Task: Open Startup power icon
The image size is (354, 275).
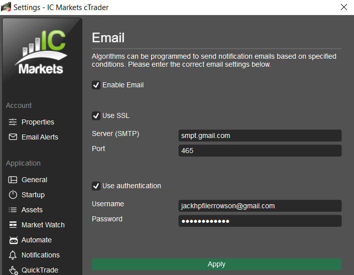Action: (13, 195)
